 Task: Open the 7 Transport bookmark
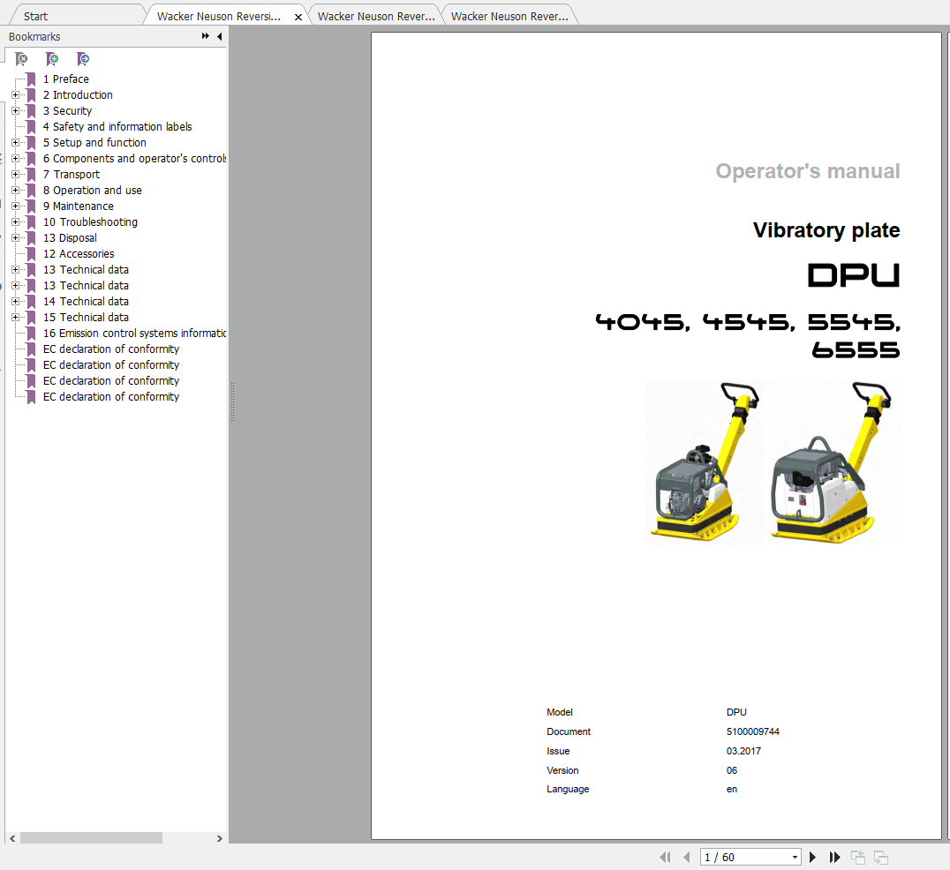click(x=72, y=175)
